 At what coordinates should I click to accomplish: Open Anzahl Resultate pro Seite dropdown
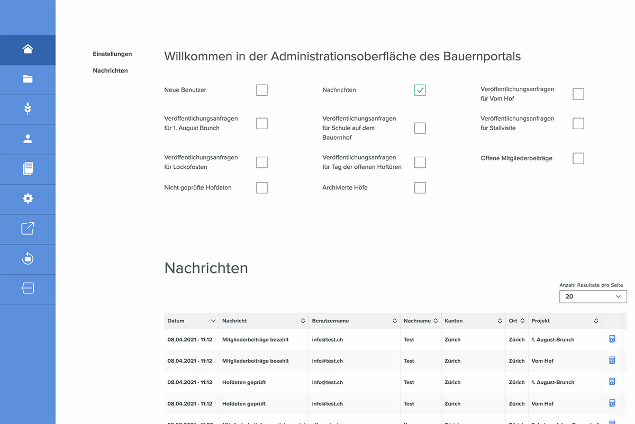pos(593,296)
